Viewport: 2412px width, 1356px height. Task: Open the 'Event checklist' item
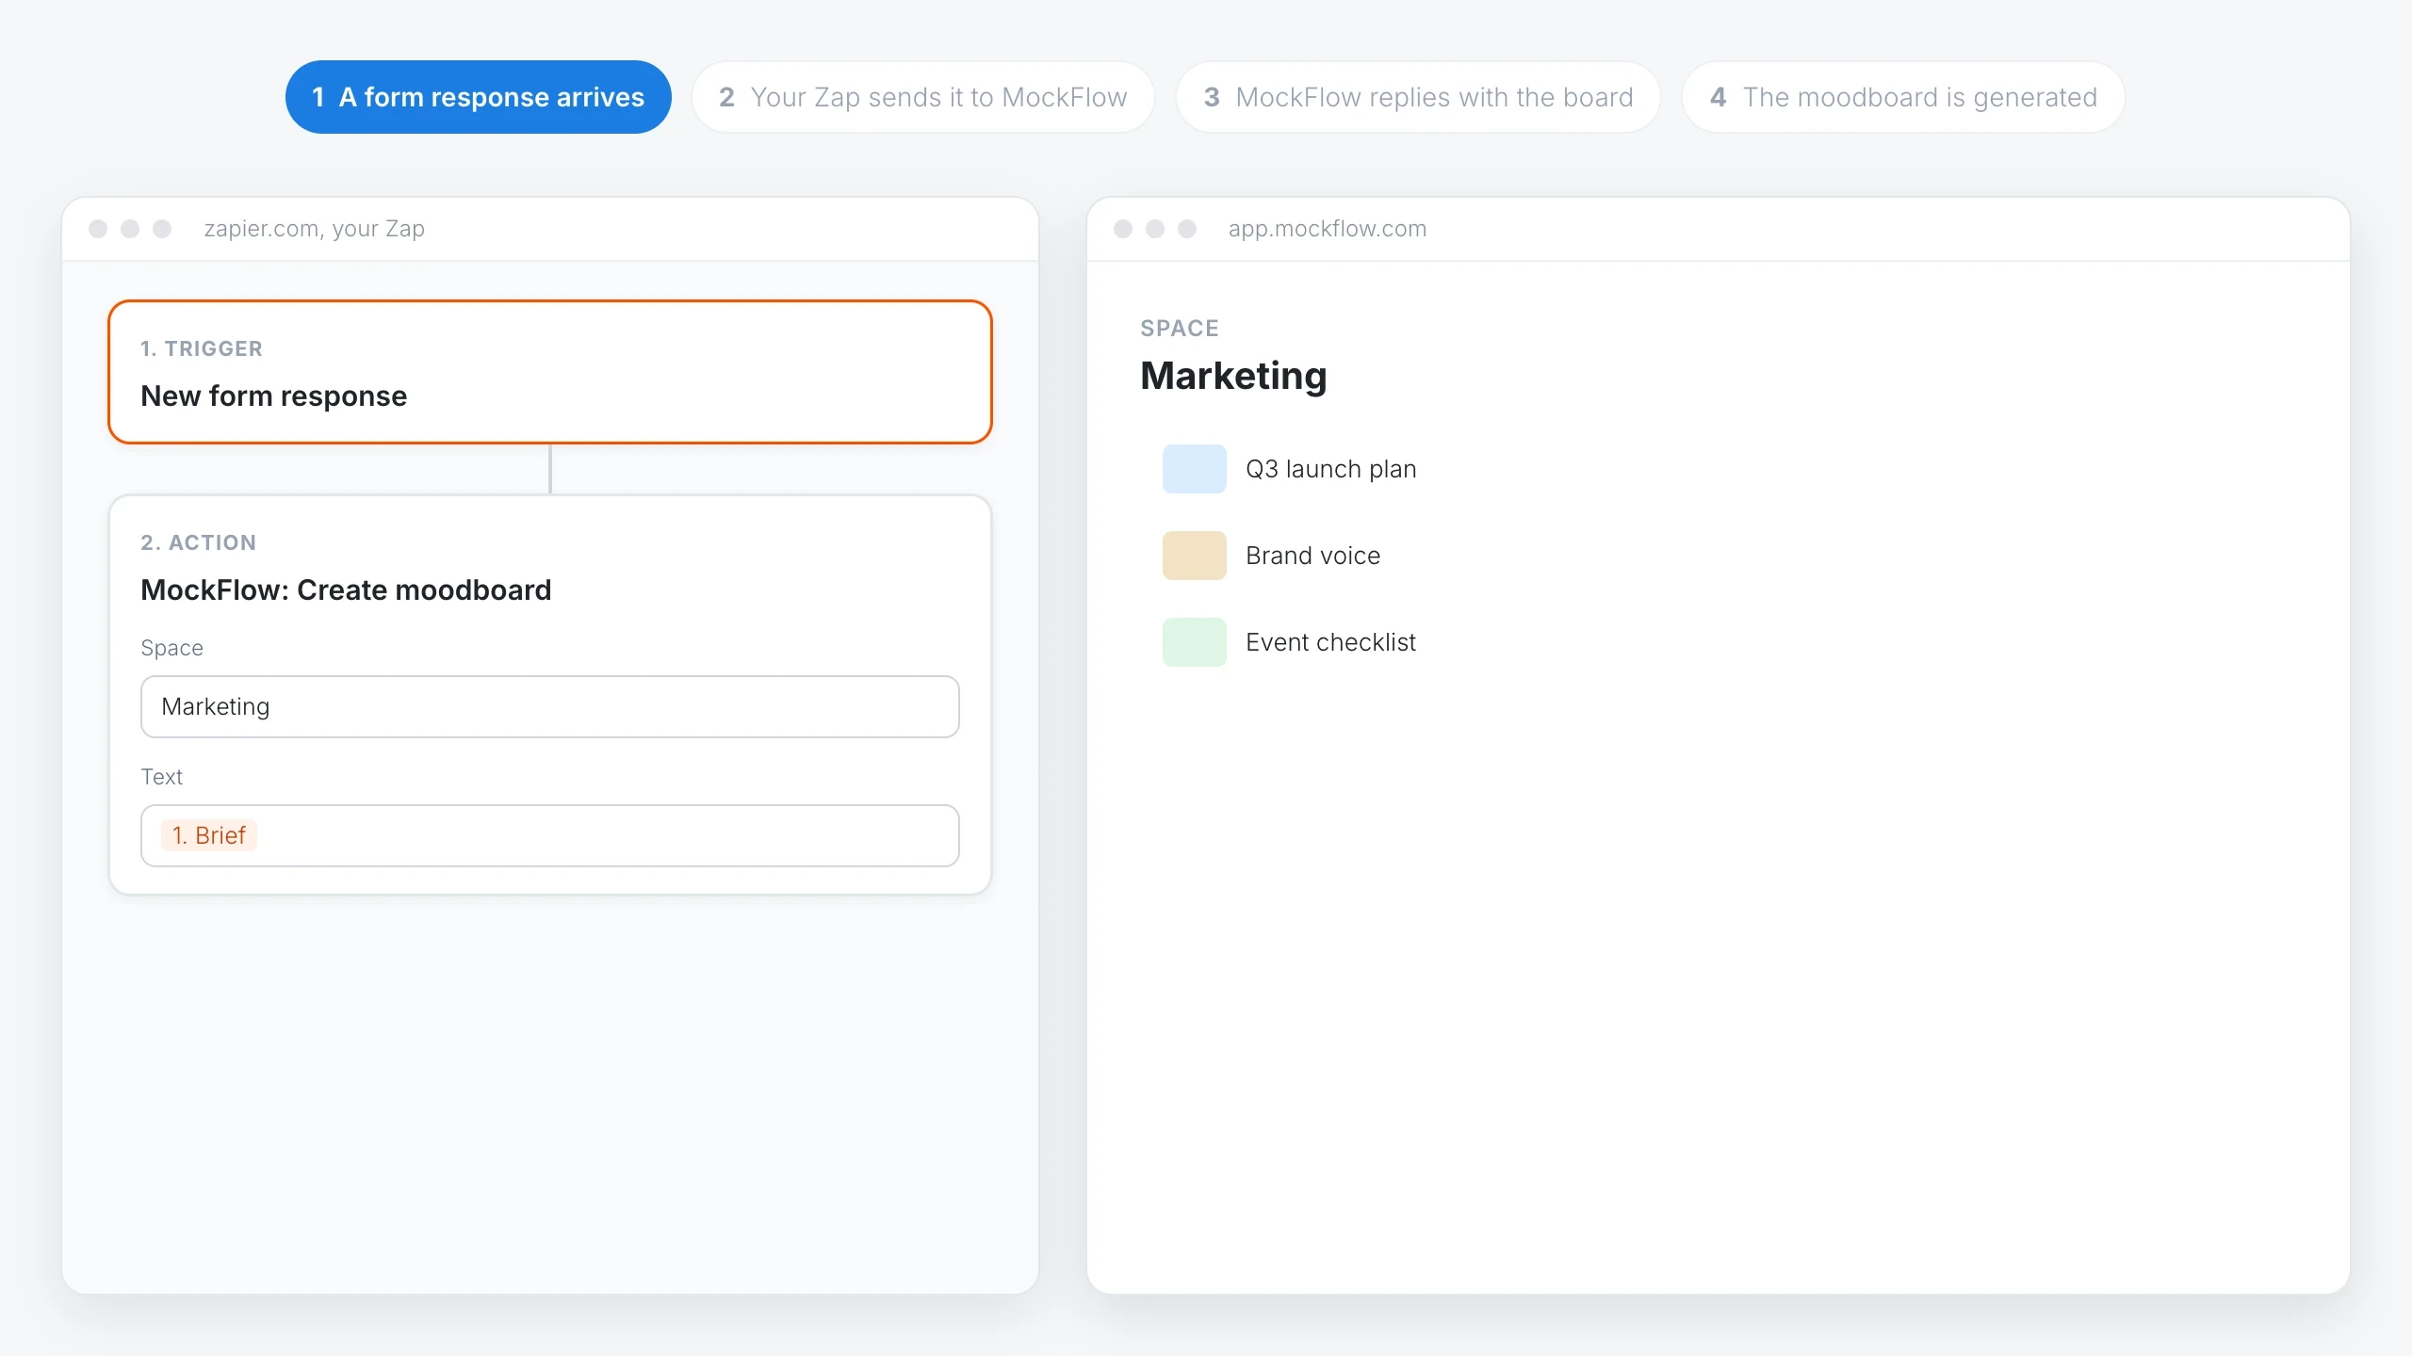[x=1330, y=642]
